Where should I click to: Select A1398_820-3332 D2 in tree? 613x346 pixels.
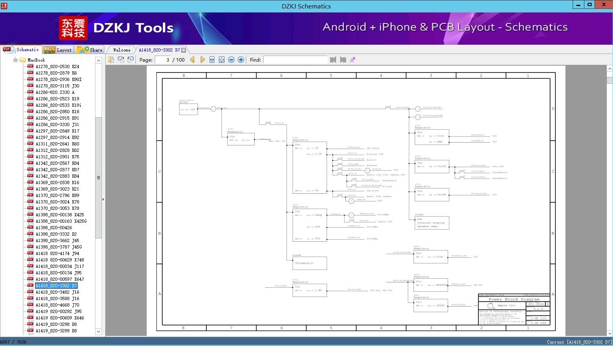click(x=56, y=234)
